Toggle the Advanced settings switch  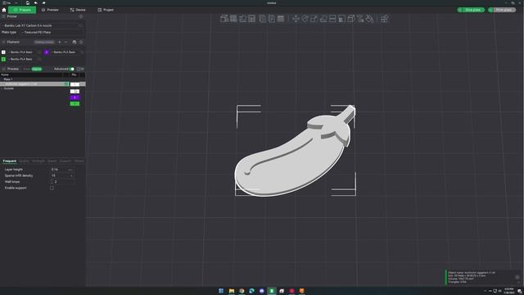pos(72,69)
